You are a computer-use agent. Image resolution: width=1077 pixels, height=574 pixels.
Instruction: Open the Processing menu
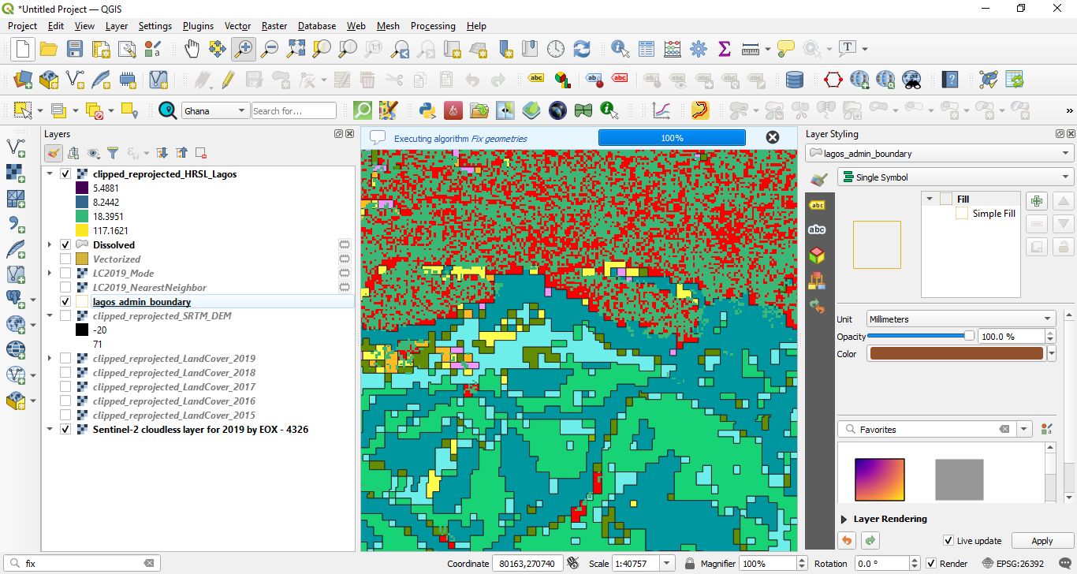pos(433,26)
